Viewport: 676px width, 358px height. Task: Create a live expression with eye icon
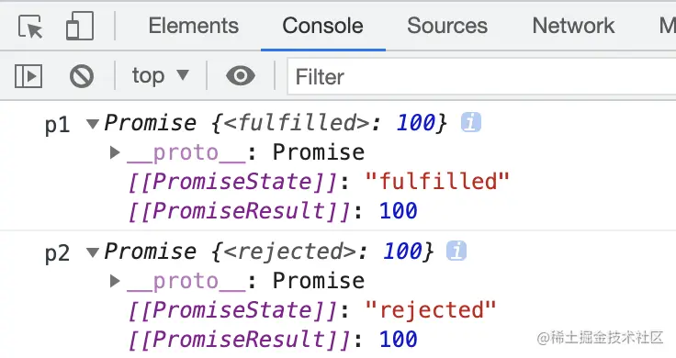(241, 76)
